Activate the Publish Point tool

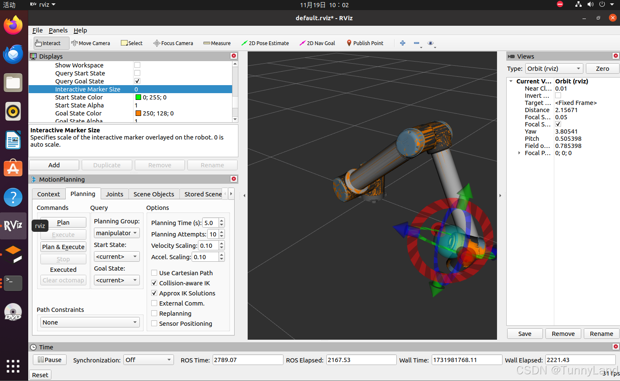click(365, 43)
